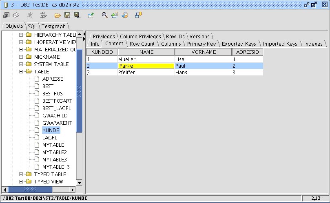
Task: Open the Versions tab
Action: pos(199,36)
